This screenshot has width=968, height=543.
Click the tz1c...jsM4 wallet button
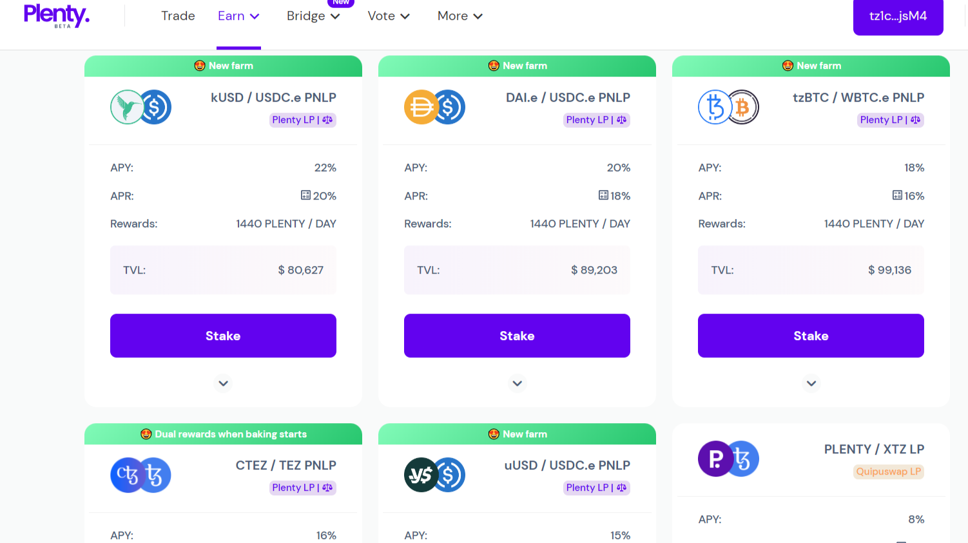click(898, 17)
